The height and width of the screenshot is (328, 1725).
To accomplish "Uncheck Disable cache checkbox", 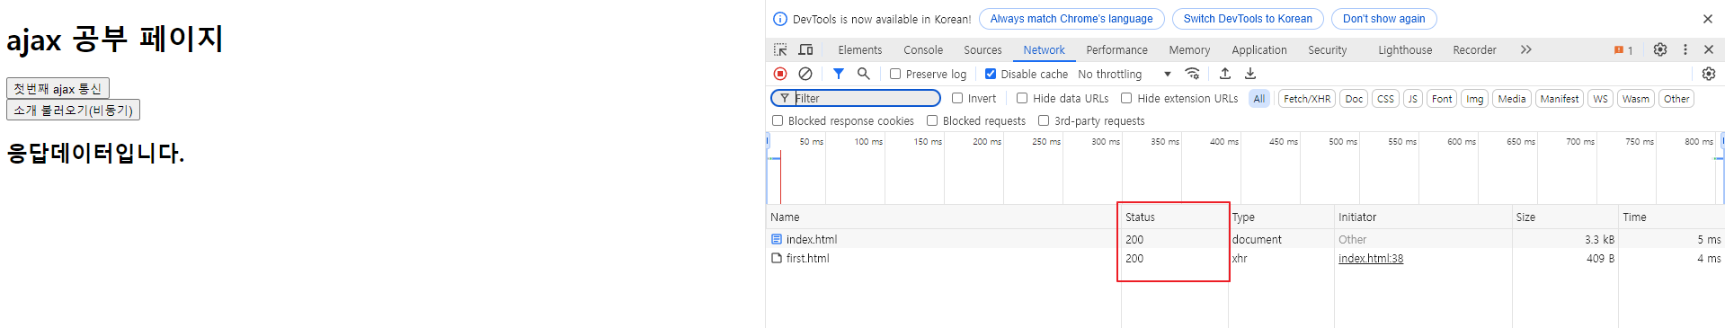I will 991,74.
